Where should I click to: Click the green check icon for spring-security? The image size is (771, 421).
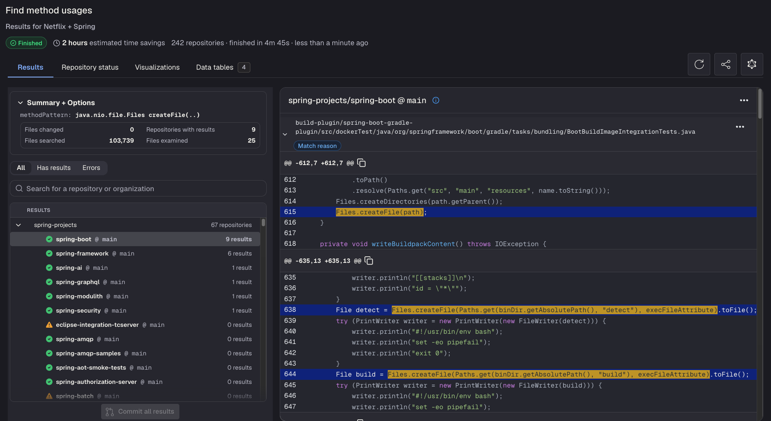[49, 311]
